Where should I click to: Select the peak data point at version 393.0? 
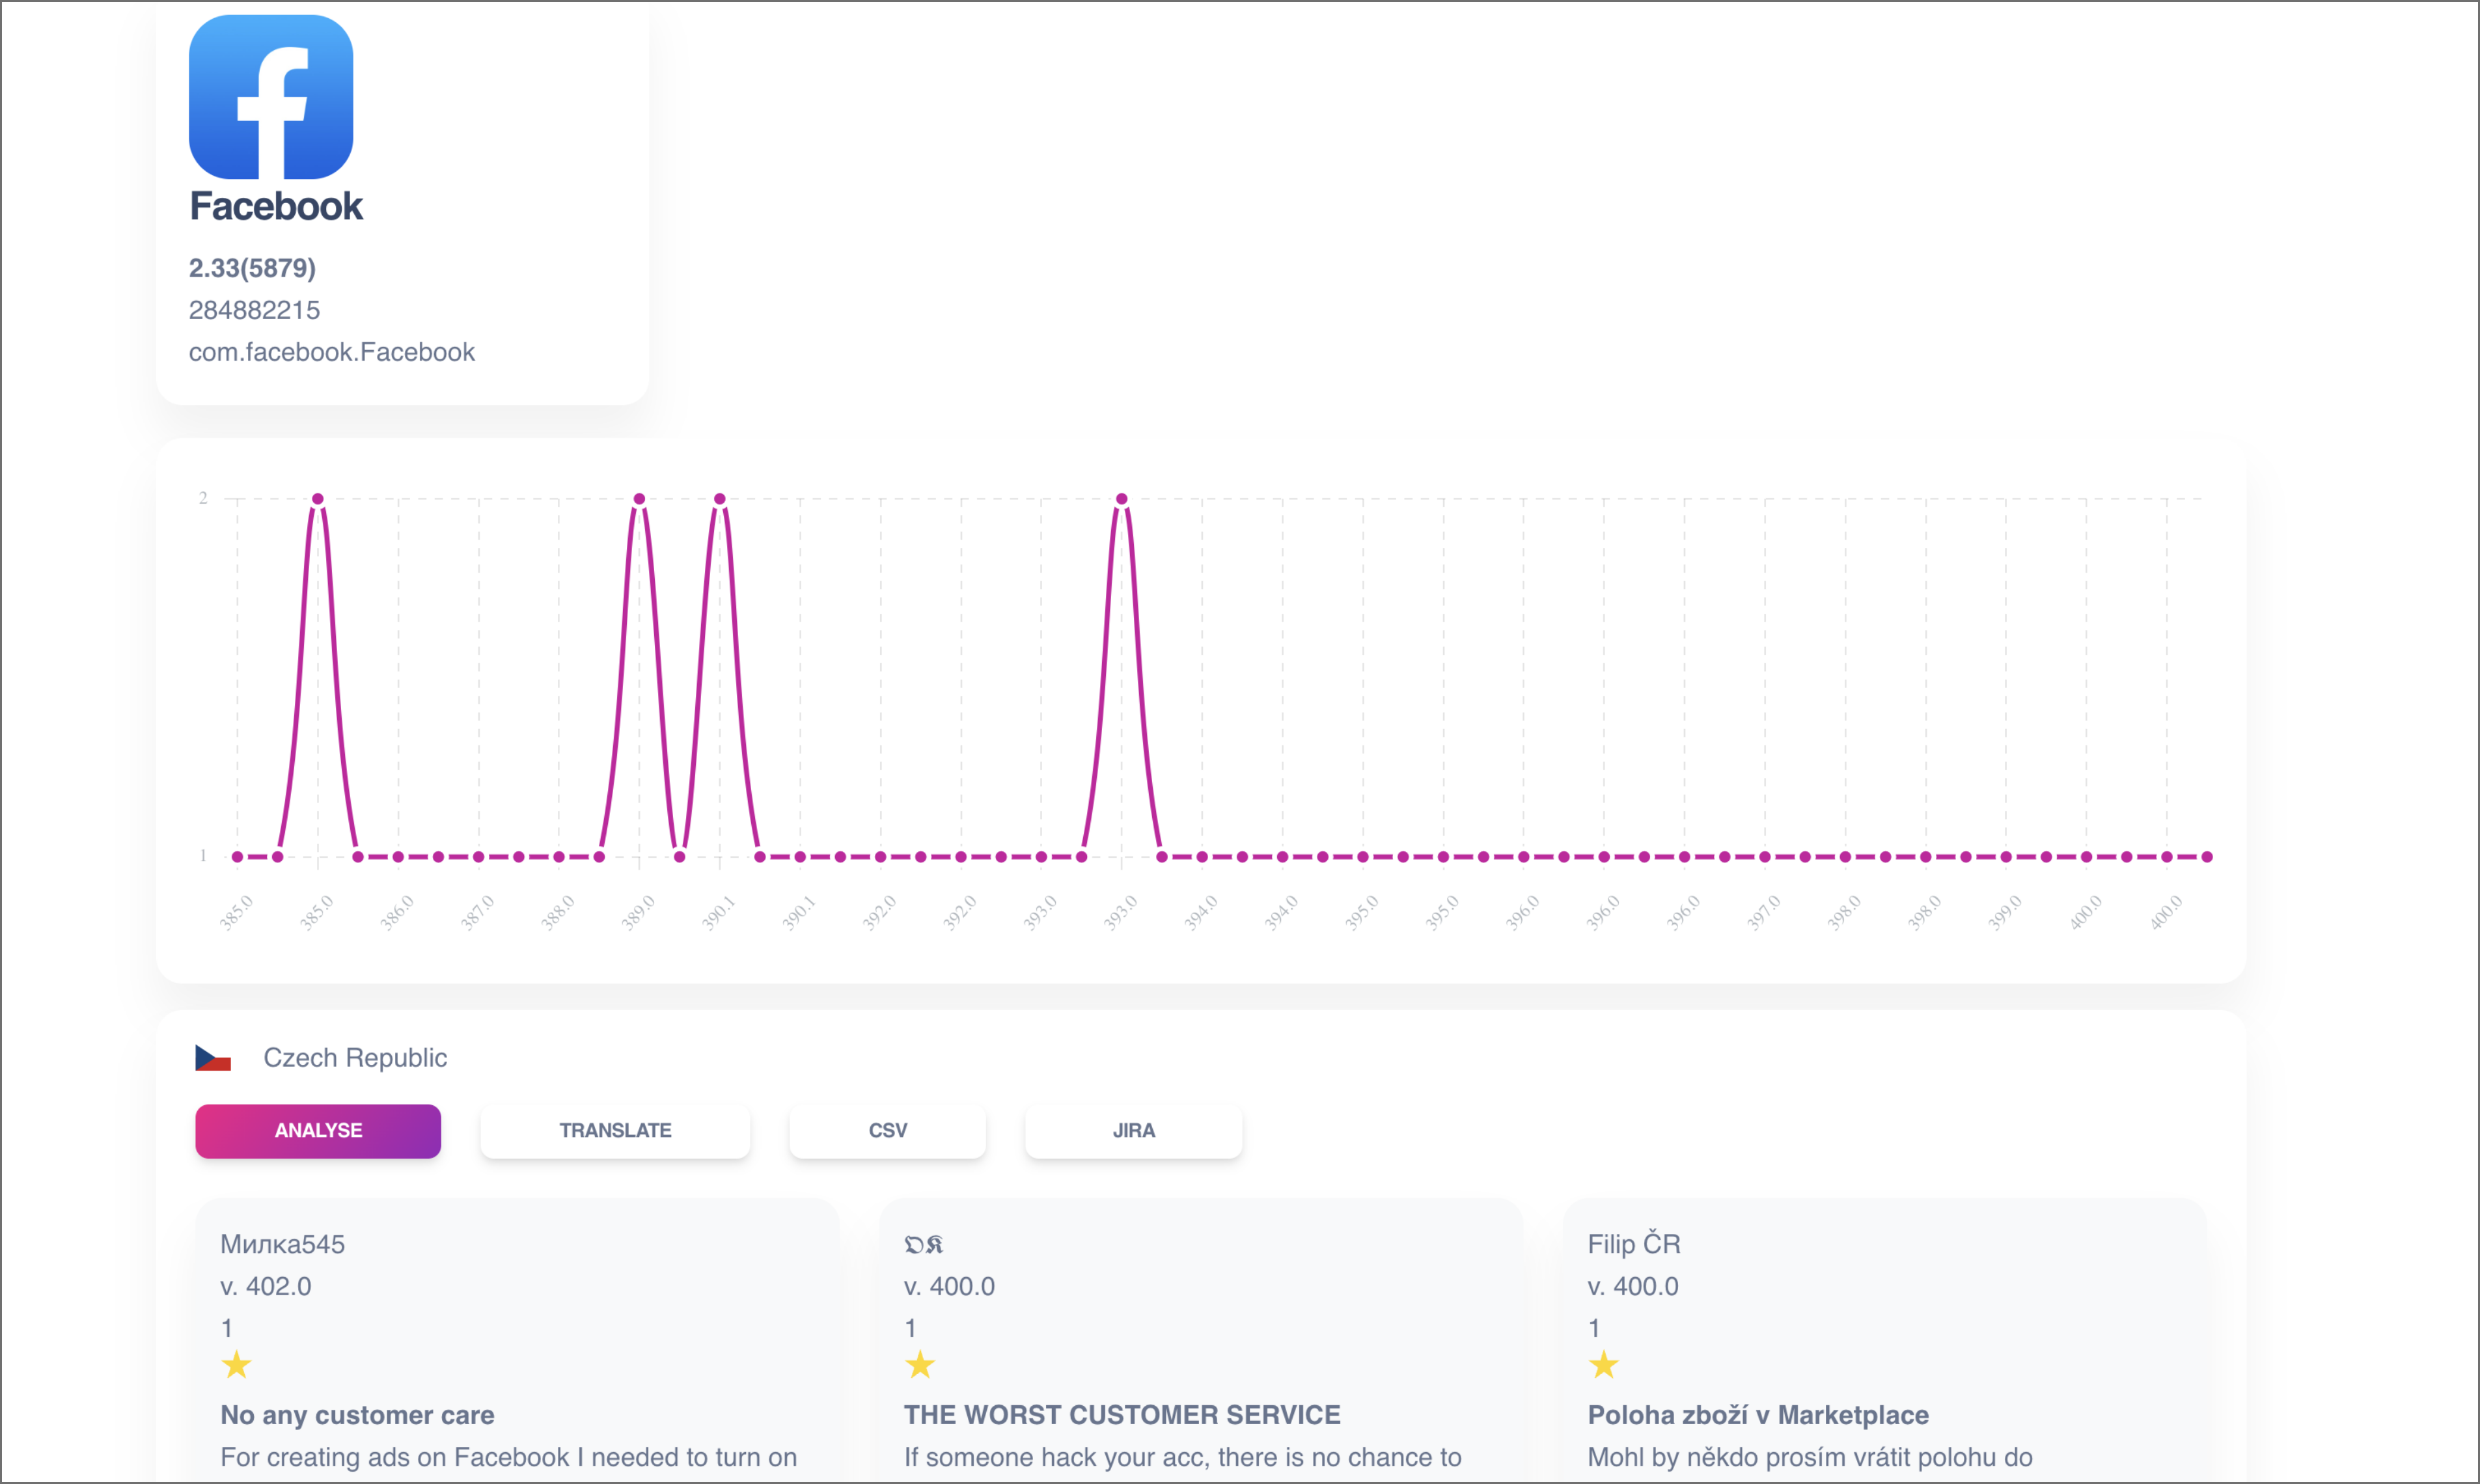1122,499
